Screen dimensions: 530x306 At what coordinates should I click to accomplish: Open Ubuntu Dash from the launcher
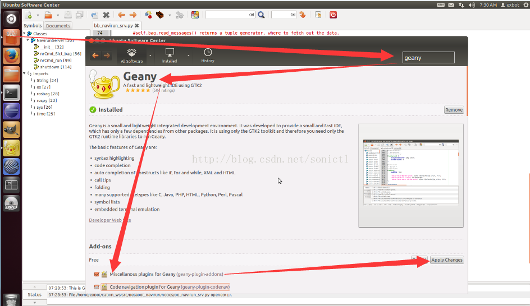tap(11, 19)
